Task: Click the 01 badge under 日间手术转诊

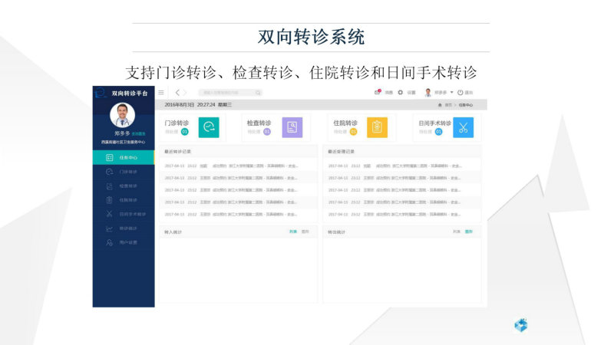Action: (x=438, y=132)
